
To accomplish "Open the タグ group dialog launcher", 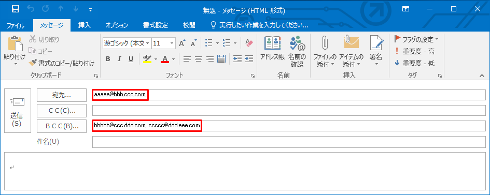I will pyautogui.click(x=440, y=76).
